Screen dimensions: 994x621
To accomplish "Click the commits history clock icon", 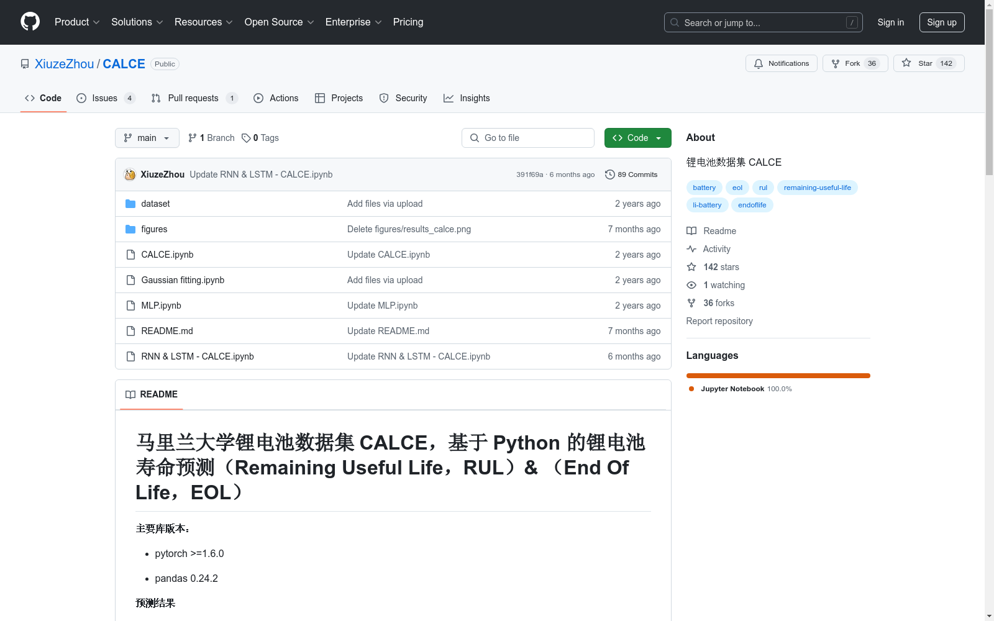I will pos(610,175).
